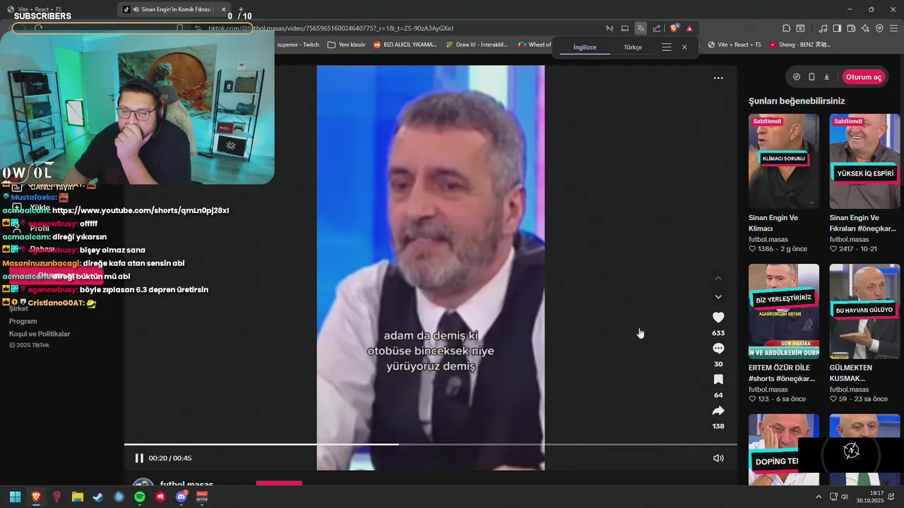Bookmark the video with the save icon

[x=718, y=380]
